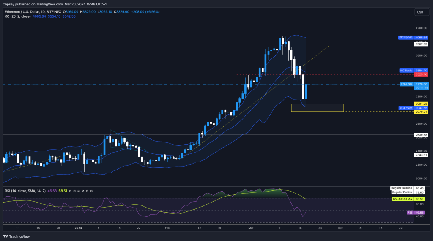Click the red 3525.16 price level label
Image resolution: width=433 pixels, height=241 pixels.
click(x=422, y=74)
